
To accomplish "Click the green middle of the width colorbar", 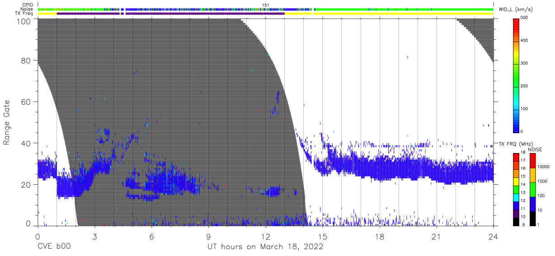I will click(x=516, y=77).
